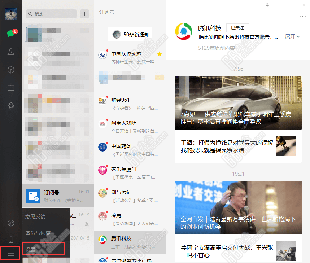
Task: Expand the 腾讯科技 description with 展开
Action: tap(292, 36)
